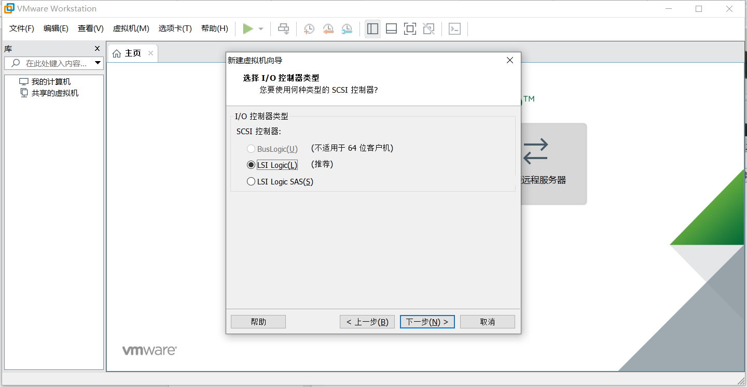This screenshot has width=747, height=387.
Task: Click 取消 button in wizard
Action: [x=488, y=322]
